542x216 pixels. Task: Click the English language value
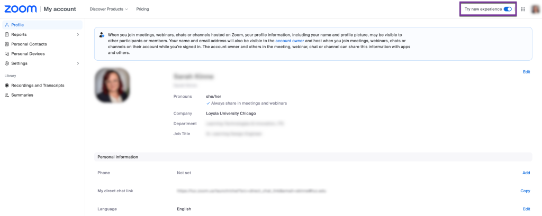(184, 209)
